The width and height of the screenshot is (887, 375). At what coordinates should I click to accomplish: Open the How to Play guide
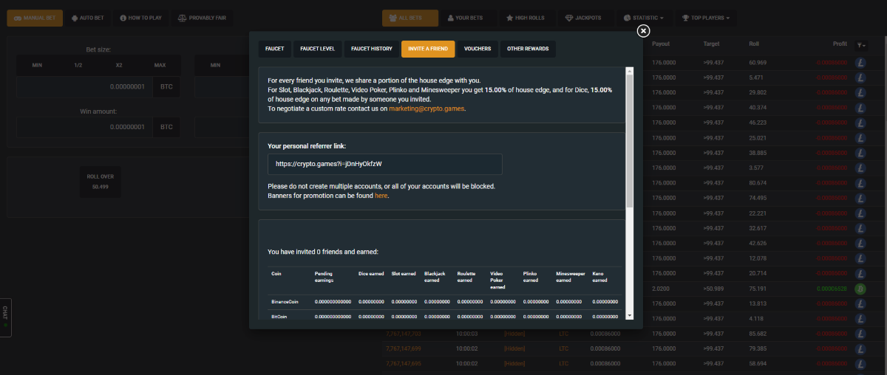(x=140, y=18)
